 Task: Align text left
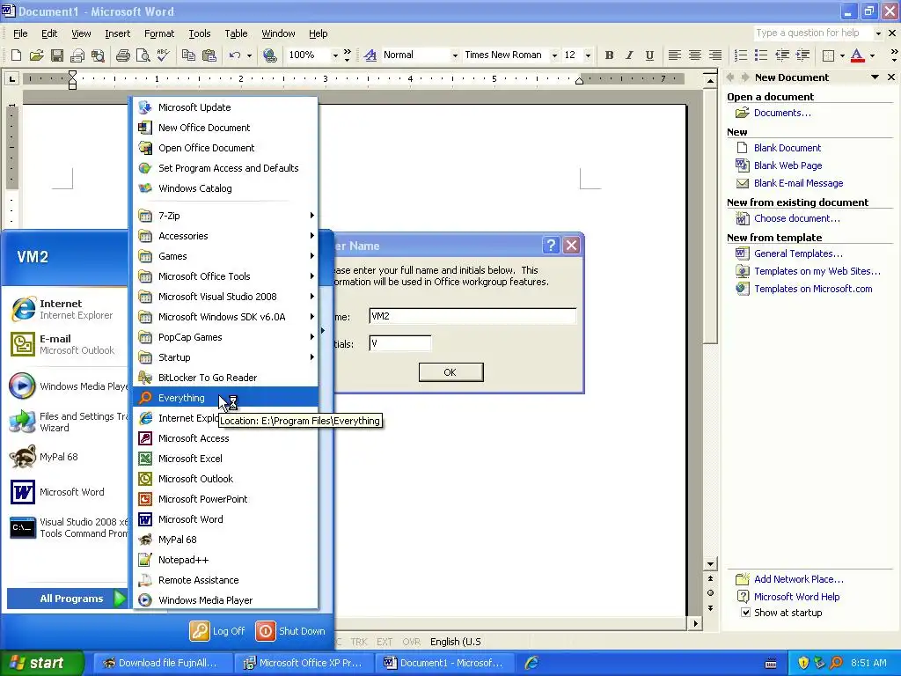(675, 55)
